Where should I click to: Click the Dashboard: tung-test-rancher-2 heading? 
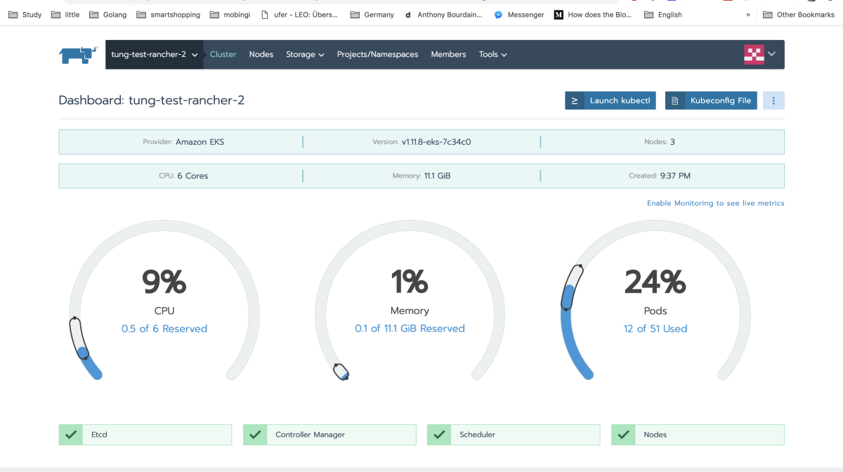tap(152, 100)
